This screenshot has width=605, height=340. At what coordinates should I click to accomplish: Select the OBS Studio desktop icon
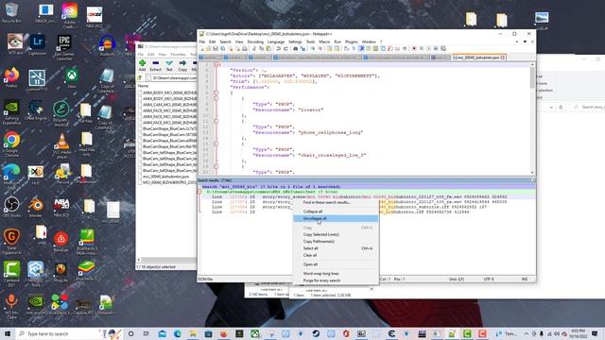(11, 207)
